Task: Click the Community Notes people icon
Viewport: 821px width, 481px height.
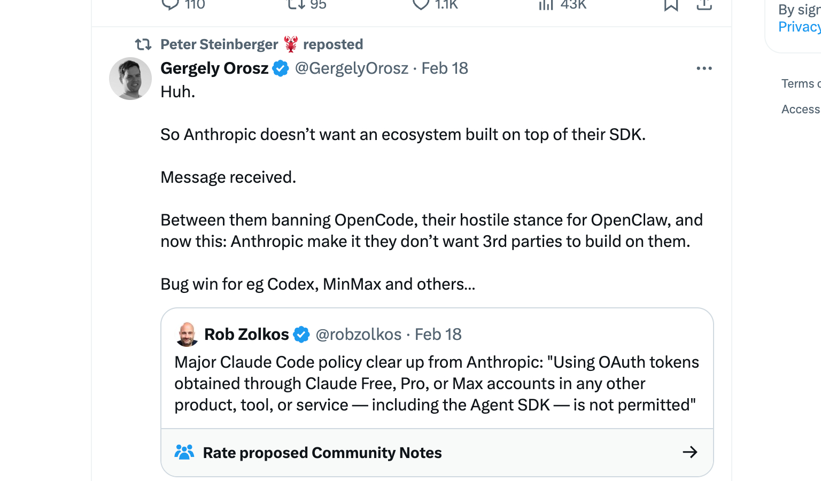Action: pyautogui.click(x=184, y=453)
